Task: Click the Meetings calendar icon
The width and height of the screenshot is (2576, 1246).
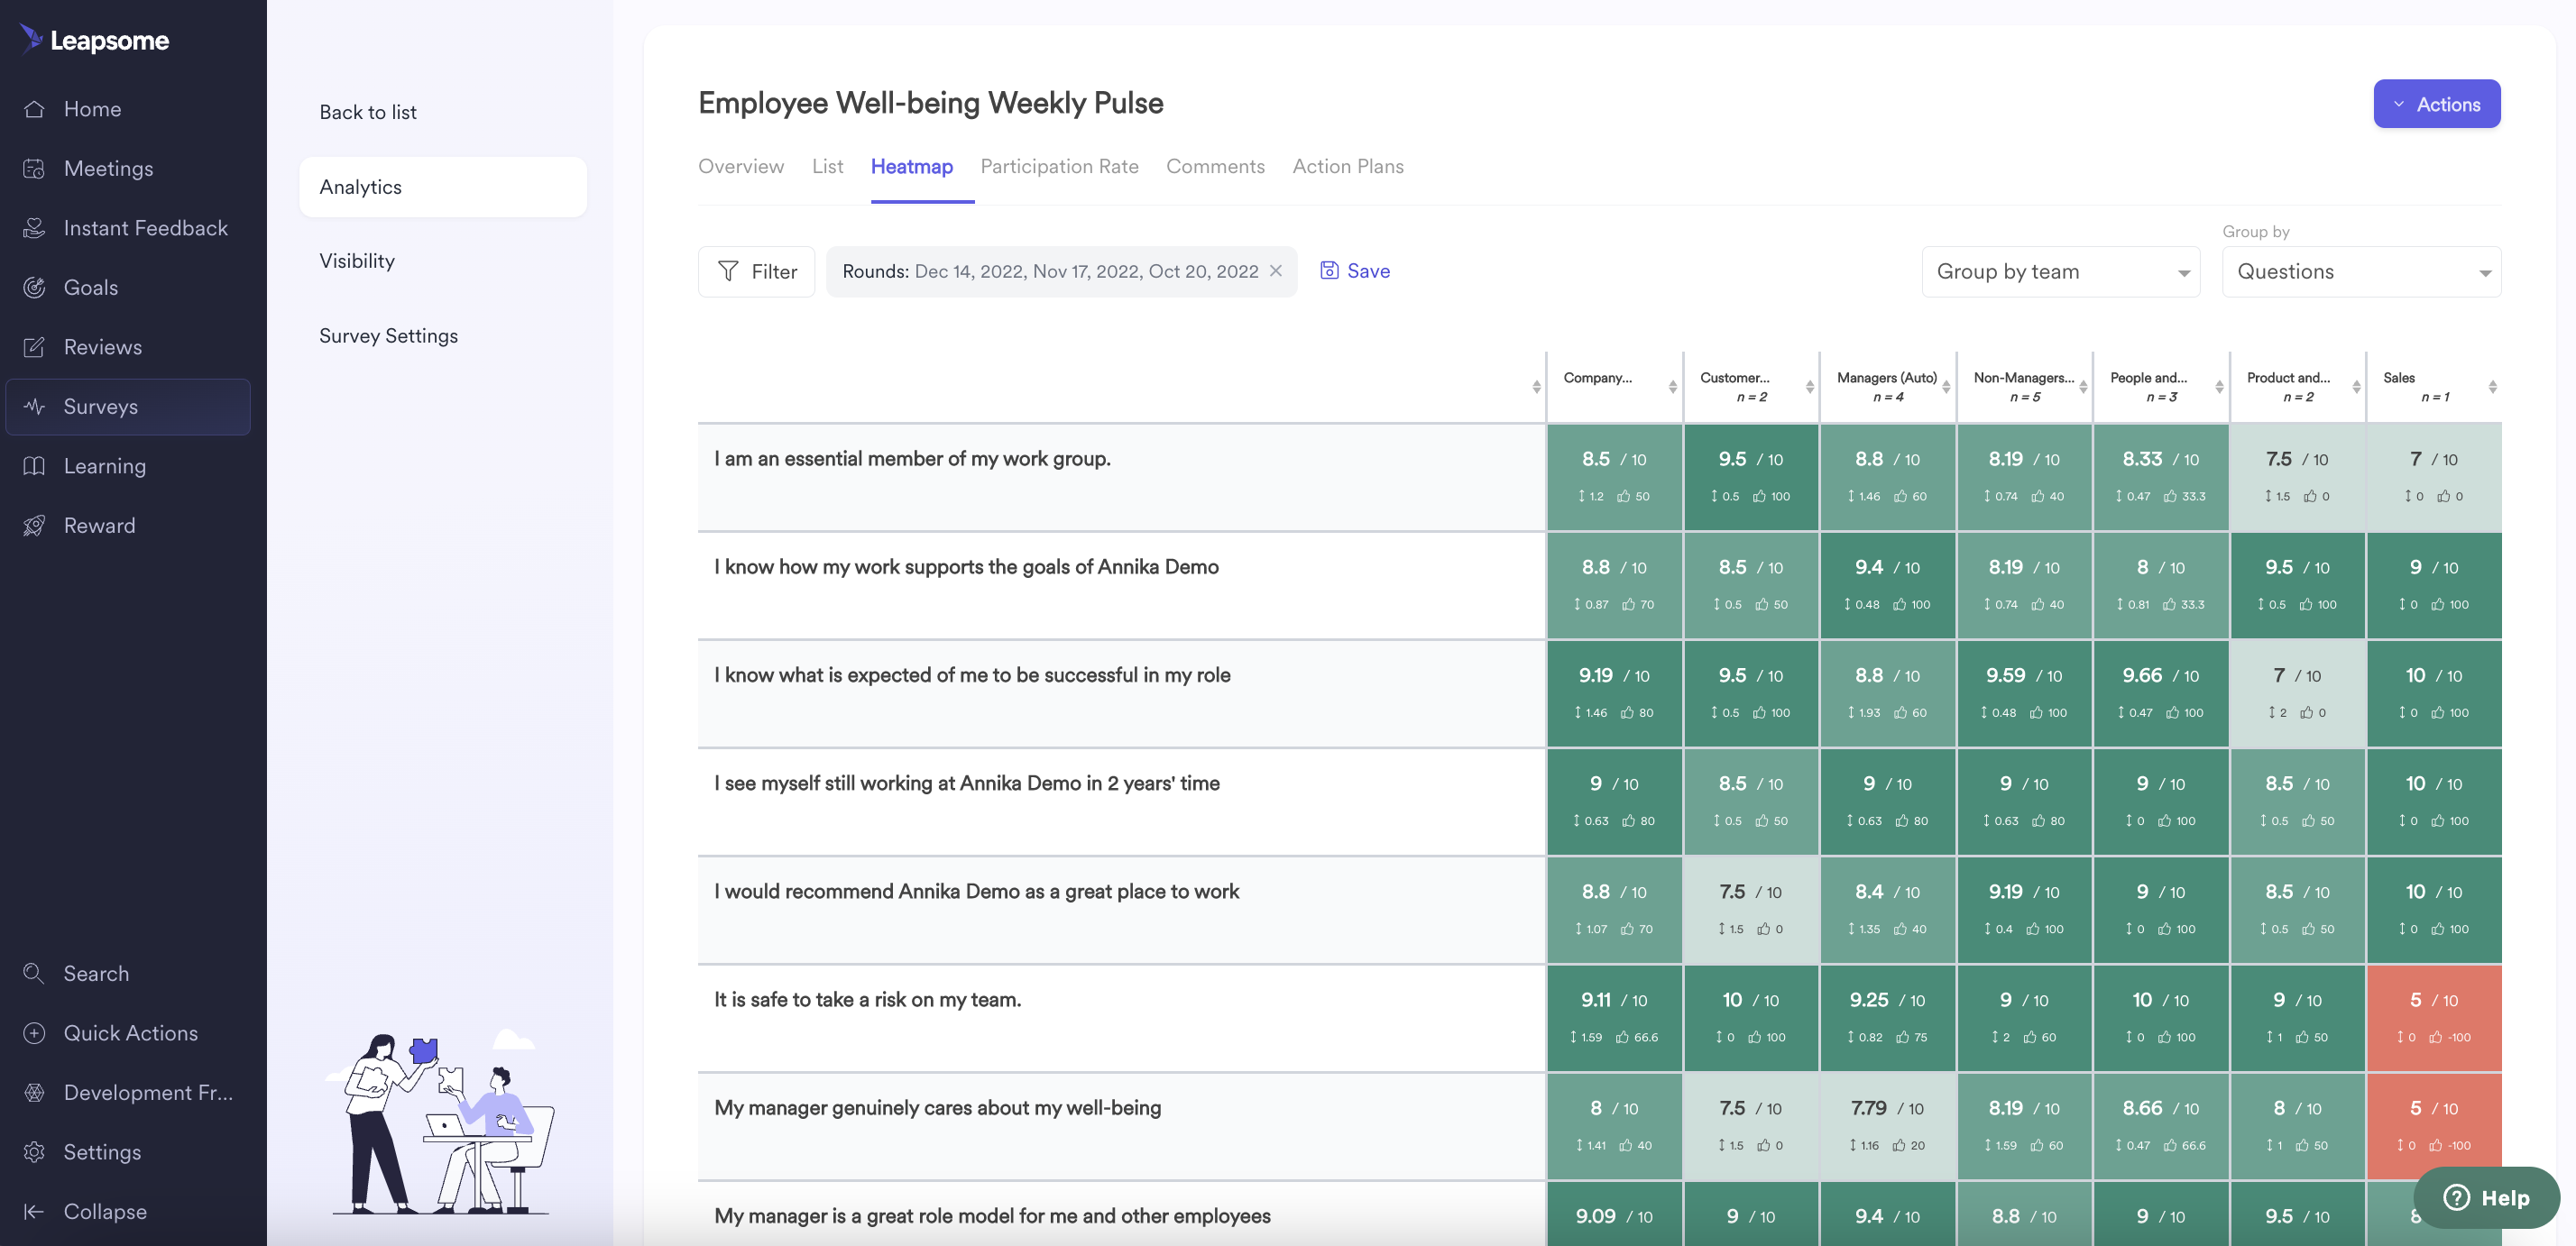Action: coord(34,168)
